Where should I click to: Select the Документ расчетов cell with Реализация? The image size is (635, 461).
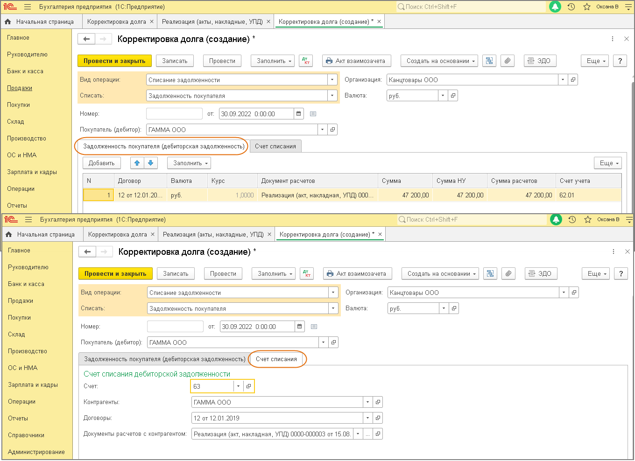[x=317, y=196]
